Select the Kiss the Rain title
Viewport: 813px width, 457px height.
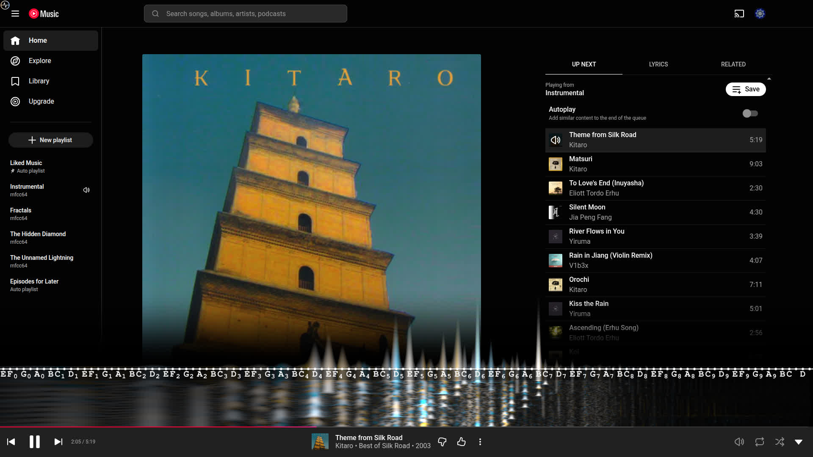[x=589, y=304]
